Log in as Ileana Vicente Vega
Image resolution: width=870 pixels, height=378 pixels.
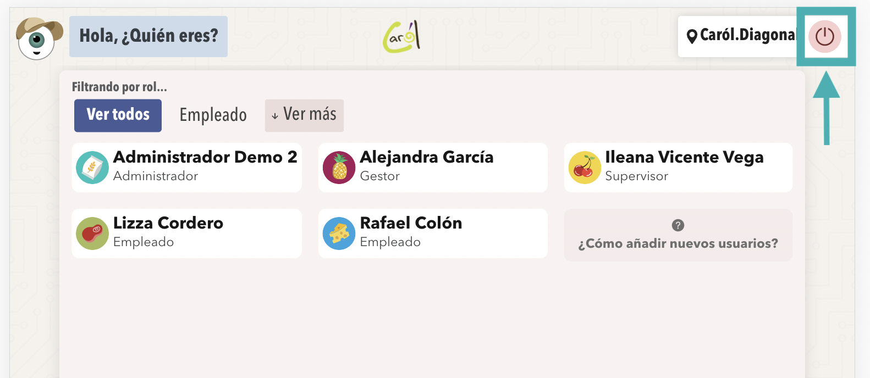(678, 168)
